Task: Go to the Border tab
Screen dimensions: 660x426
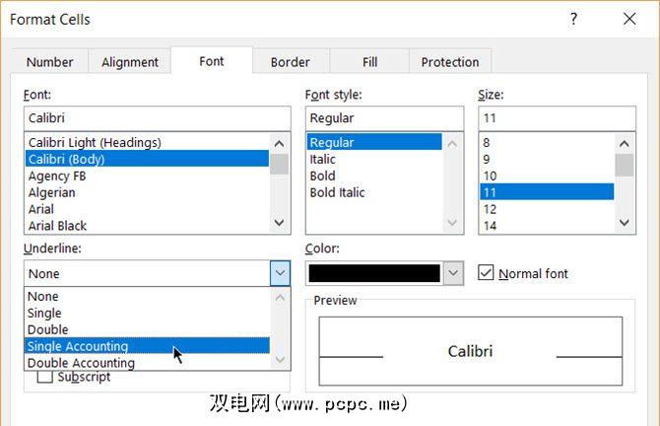Action: 290,62
